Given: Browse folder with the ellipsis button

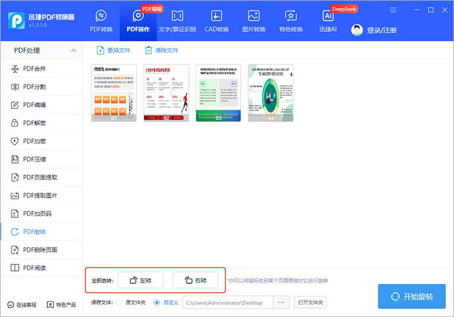Looking at the screenshot, I should [281, 303].
